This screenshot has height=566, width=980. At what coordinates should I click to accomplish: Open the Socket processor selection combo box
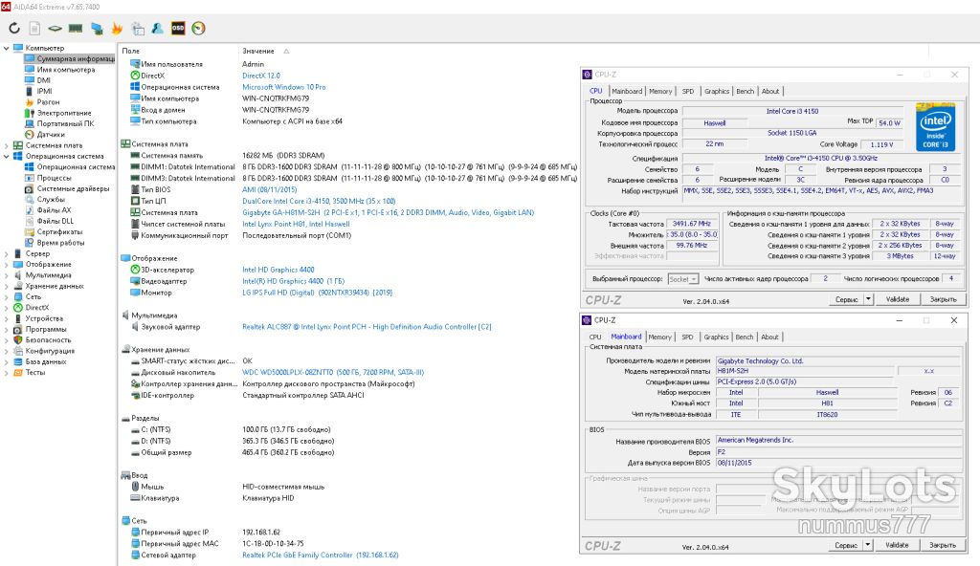tap(683, 279)
